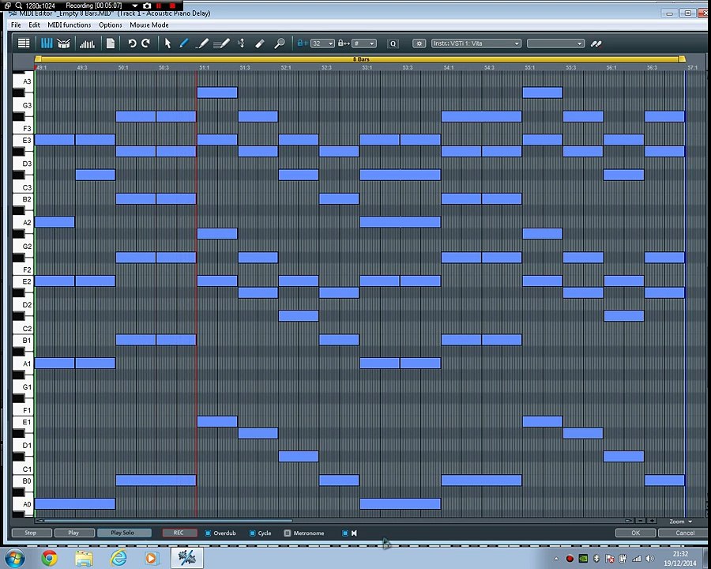711x569 pixels.
Task: Click the link icon beside empty dropdown
Action: [x=596, y=43]
